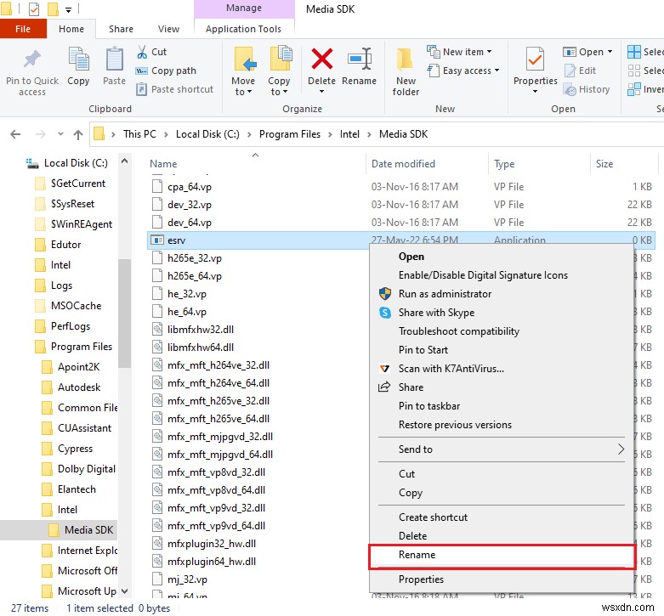
Task: Click Intel in address breadcrumb
Action: [x=349, y=134]
